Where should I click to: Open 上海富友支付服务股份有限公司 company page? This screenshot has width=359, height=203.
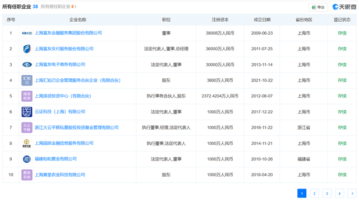click(64, 49)
